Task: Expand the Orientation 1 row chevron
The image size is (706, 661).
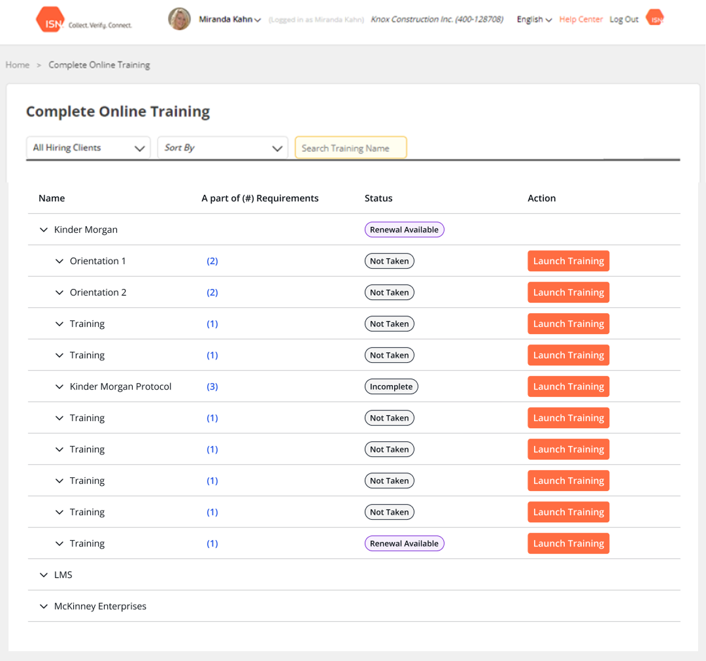Action: pyautogui.click(x=59, y=261)
